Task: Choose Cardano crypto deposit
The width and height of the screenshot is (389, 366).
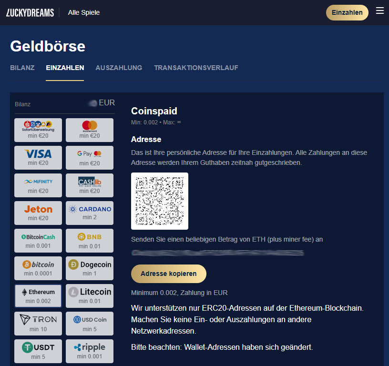Action: point(90,213)
